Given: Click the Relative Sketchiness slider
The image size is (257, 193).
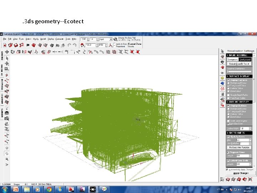Looking at the screenshot, I should pyautogui.click(x=239, y=72).
